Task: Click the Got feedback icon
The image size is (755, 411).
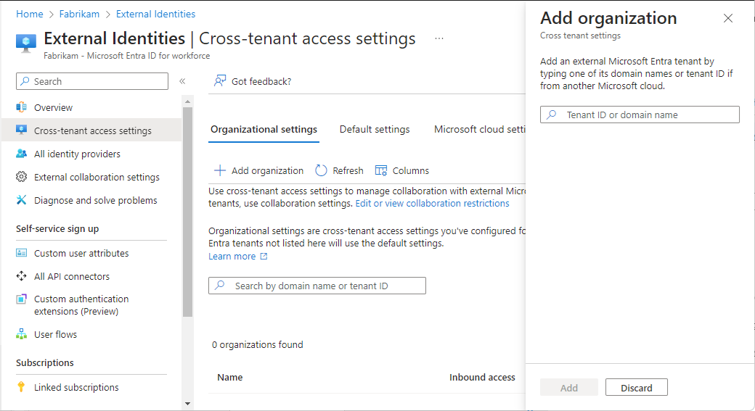Action: click(220, 81)
